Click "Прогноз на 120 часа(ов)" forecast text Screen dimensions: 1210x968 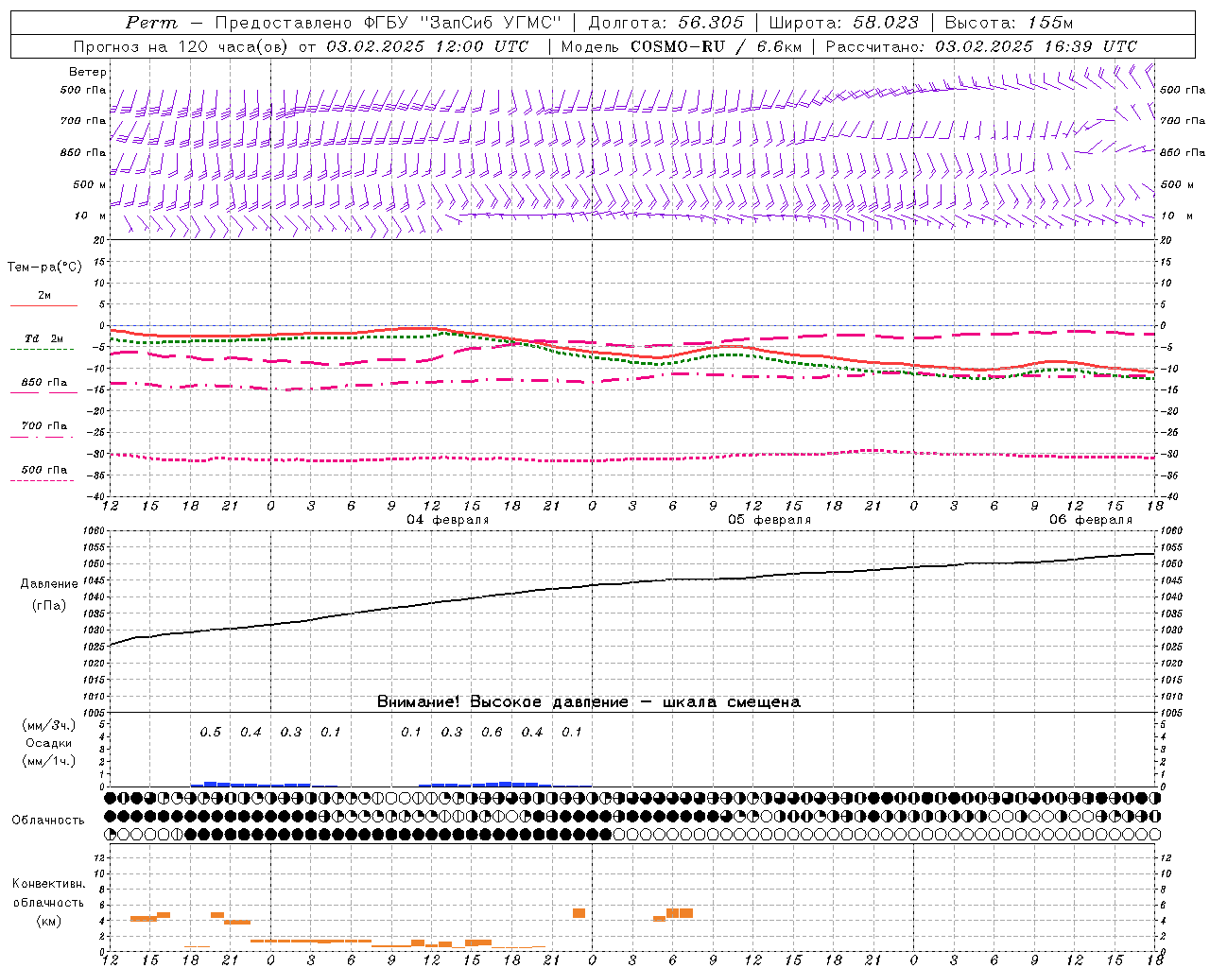point(181,46)
